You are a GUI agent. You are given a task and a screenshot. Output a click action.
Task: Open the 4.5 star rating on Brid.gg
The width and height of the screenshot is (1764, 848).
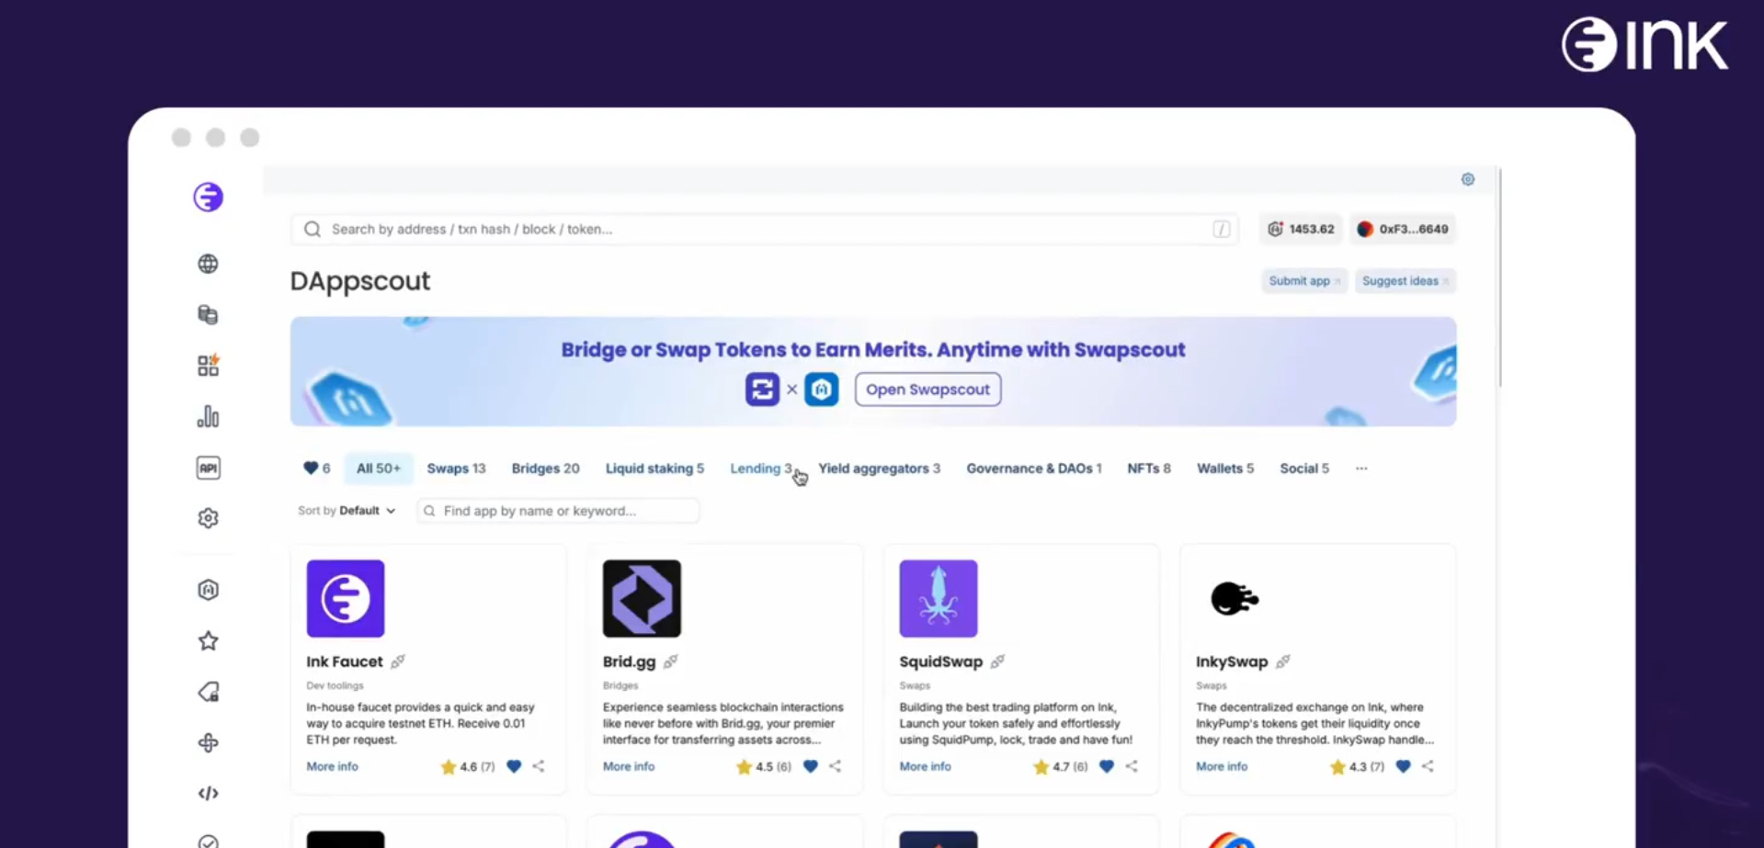click(x=764, y=767)
